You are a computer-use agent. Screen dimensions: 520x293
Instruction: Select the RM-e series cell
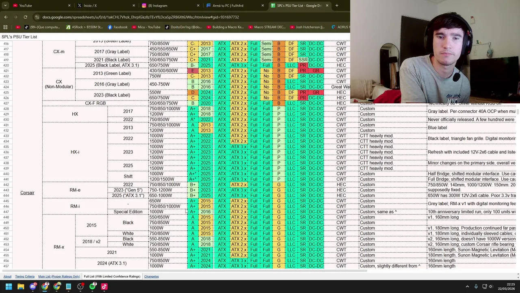point(75,190)
